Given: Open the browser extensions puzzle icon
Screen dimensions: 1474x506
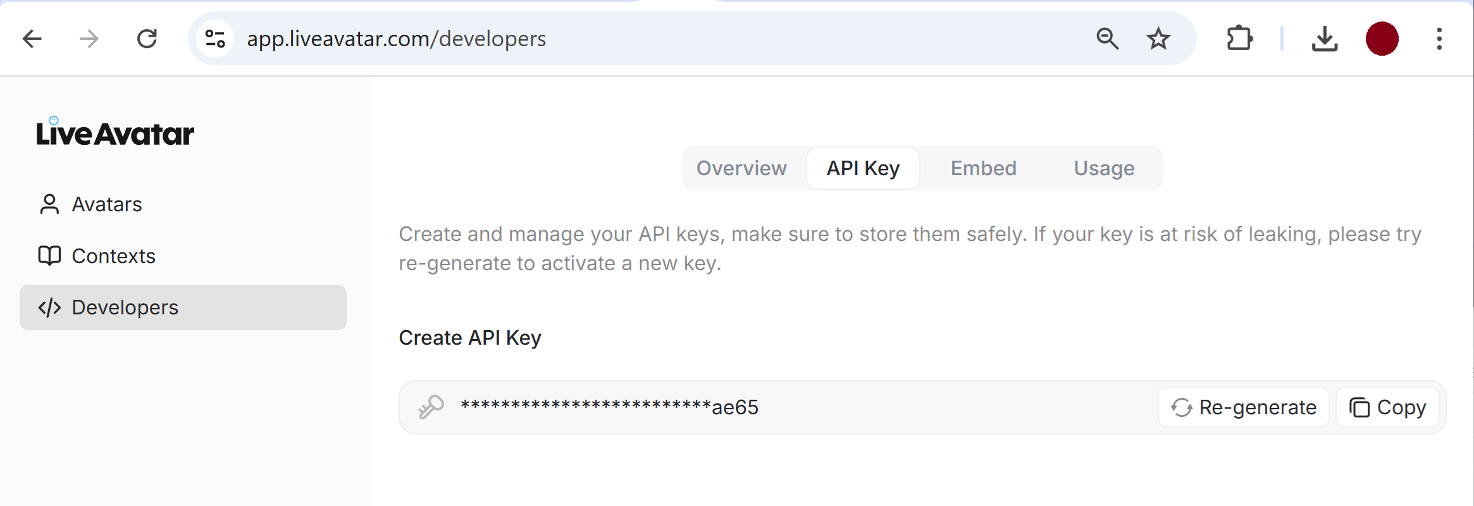Looking at the screenshot, I should [1239, 39].
